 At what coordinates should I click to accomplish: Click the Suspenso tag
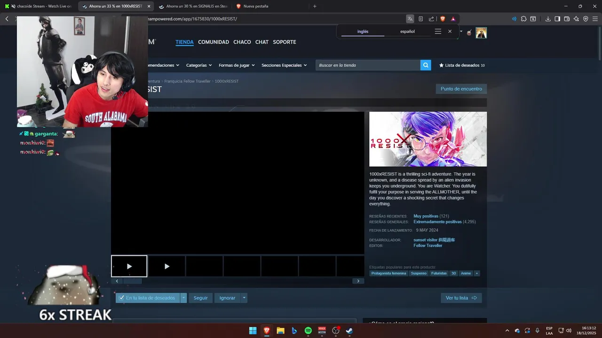pyautogui.click(x=419, y=273)
